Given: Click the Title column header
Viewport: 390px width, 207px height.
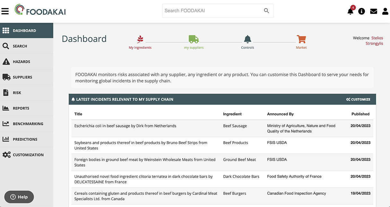Looking at the screenshot, I should tap(78, 114).
